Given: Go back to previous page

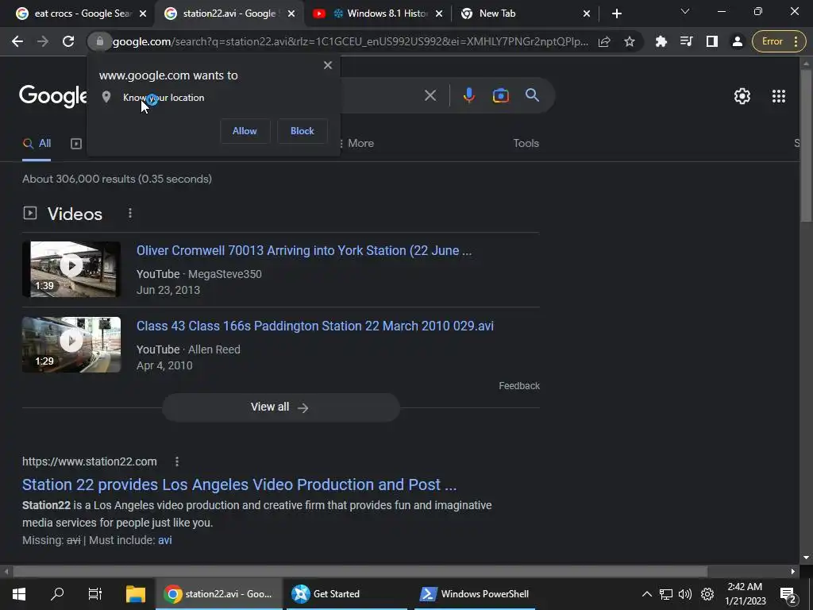Looking at the screenshot, I should pos(17,41).
